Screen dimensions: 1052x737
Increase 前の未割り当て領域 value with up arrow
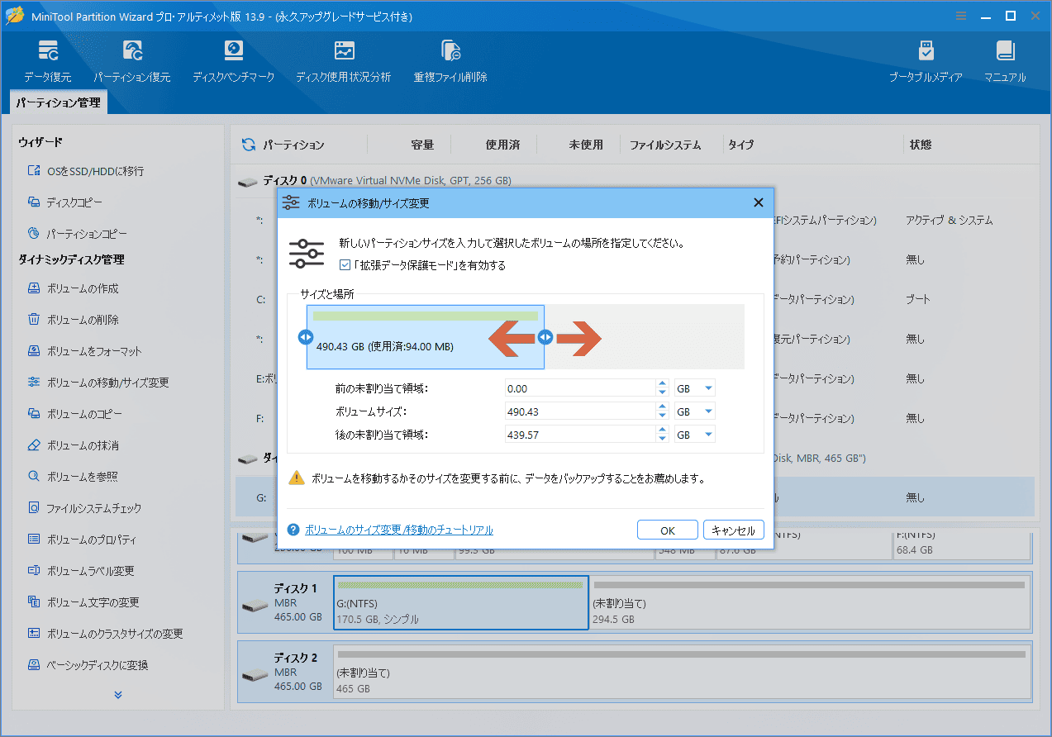tap(662, 384)
